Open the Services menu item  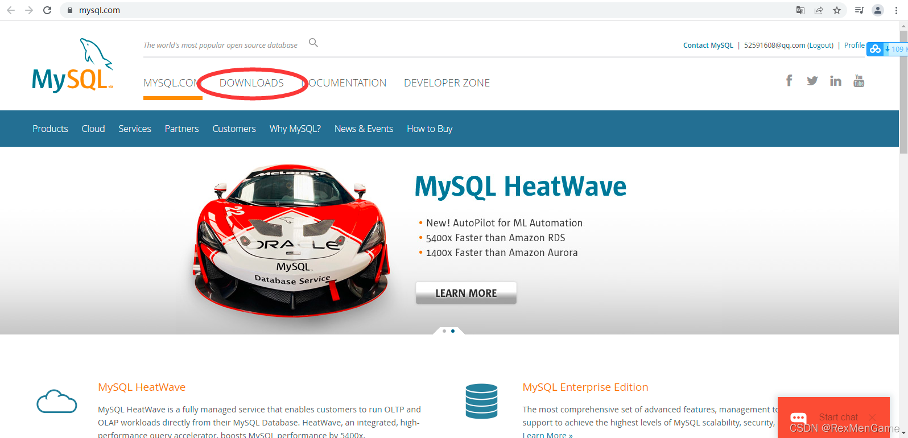[135, 129]
